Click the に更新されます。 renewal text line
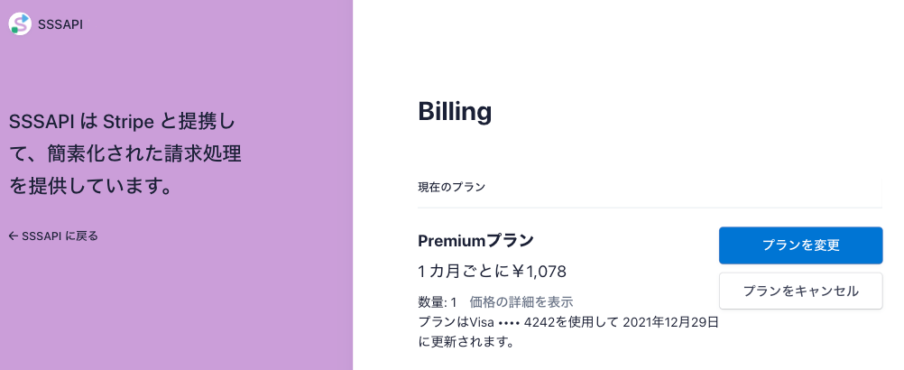Viewport: 904px width, 370px height. coord(466,342)
